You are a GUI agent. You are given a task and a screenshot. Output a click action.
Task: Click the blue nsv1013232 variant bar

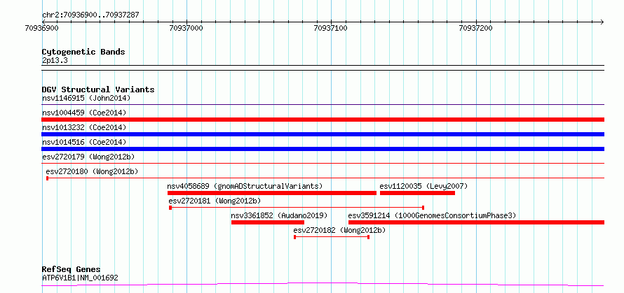coord(323,134)
